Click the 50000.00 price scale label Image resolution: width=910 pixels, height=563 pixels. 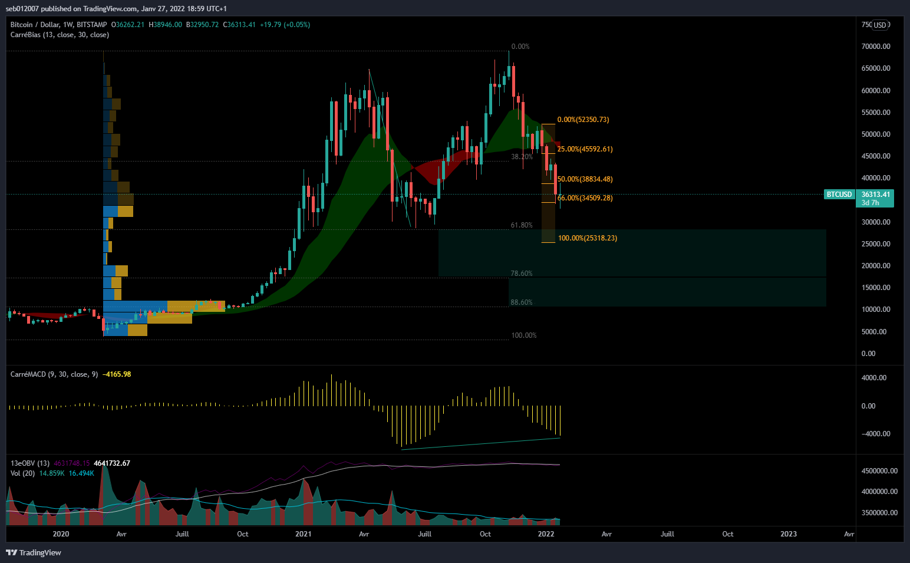[x=876, y=134]
